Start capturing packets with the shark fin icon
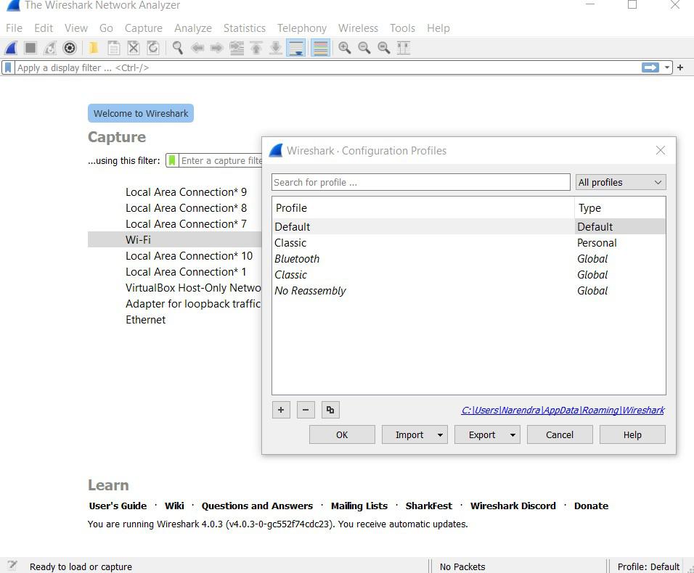 [x=11, y=48]
